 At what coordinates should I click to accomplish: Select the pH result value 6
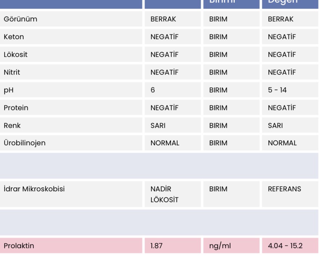(x=153, y=90)
